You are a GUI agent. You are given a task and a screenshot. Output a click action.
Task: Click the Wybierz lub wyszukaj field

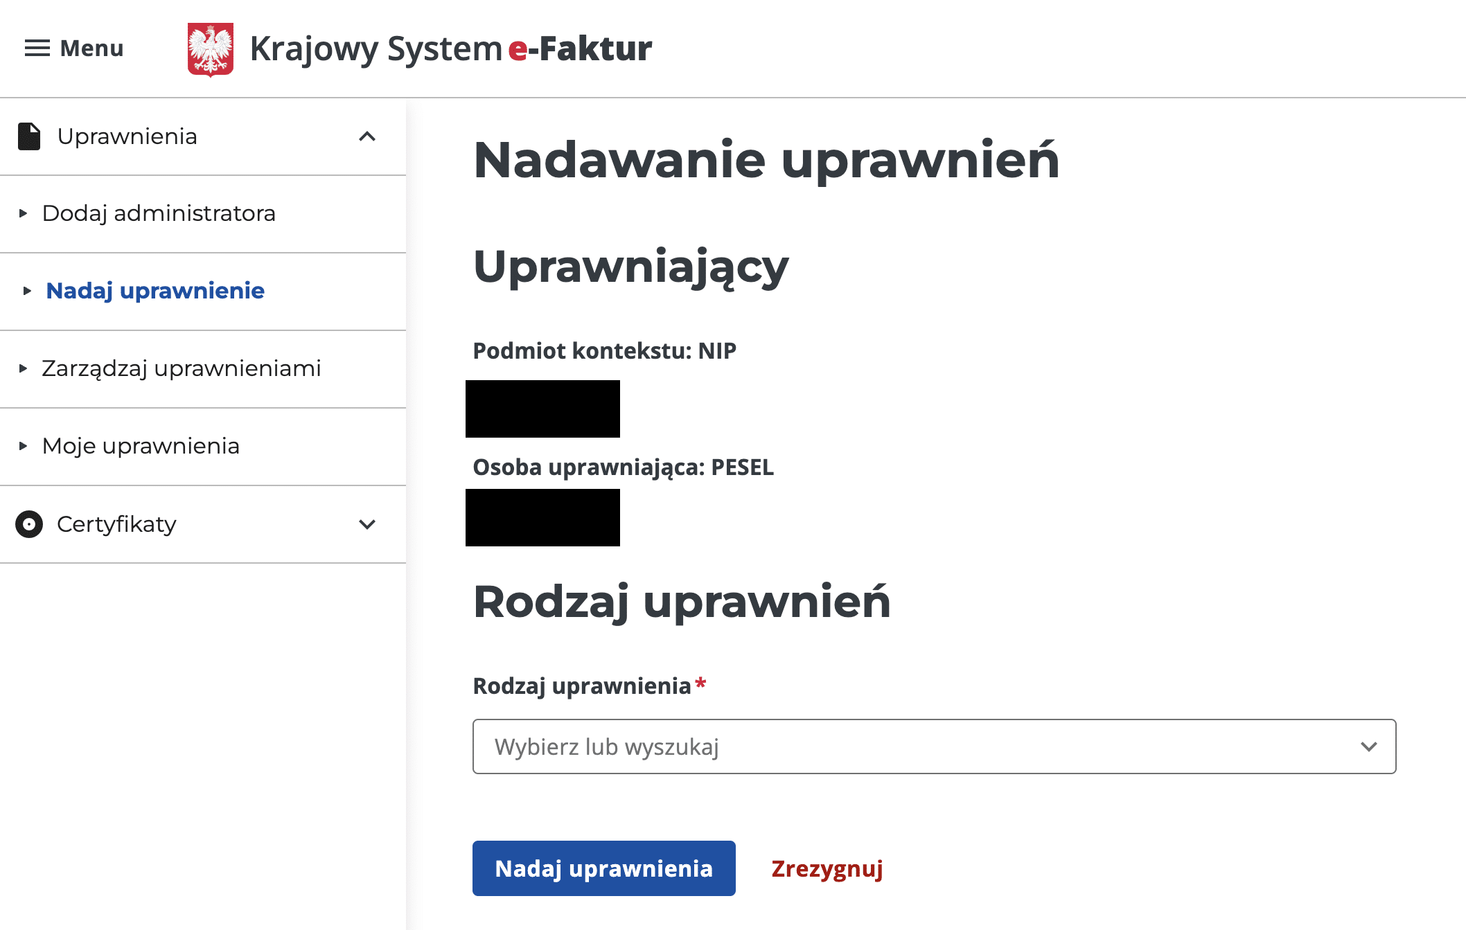[901, 746]
